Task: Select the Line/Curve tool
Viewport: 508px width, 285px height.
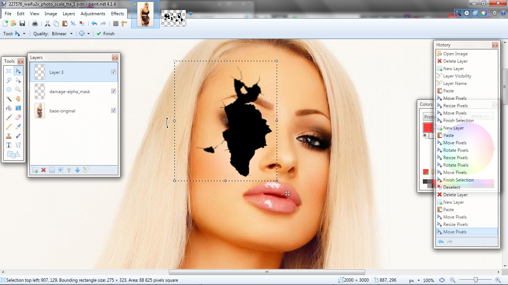Action: [18, 145]
